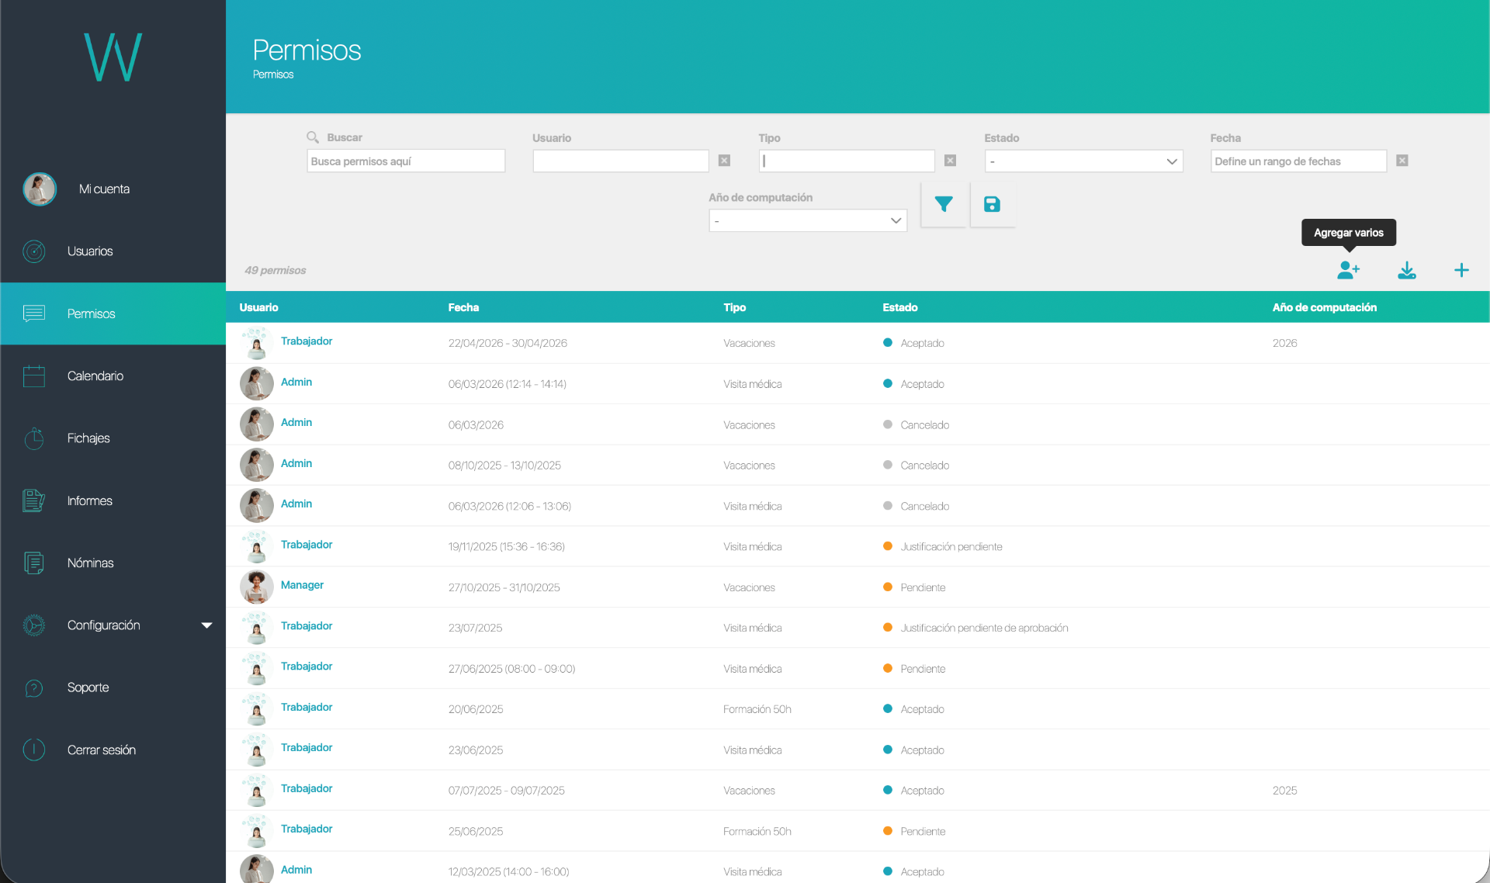Click the search magnifier icon

coord(313,137)
